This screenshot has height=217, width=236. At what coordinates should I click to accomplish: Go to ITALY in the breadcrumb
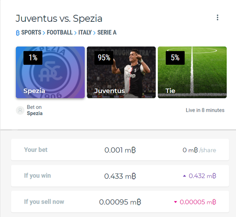tap(85, 32)
